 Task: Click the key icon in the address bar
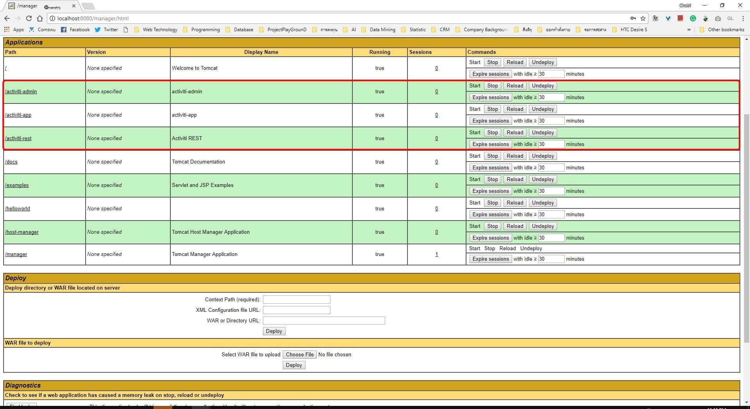[x=633, y=18]
